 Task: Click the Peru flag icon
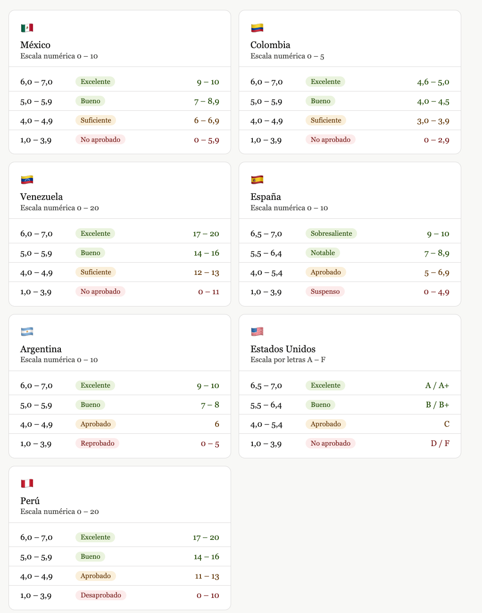click(x=27, y=484)
